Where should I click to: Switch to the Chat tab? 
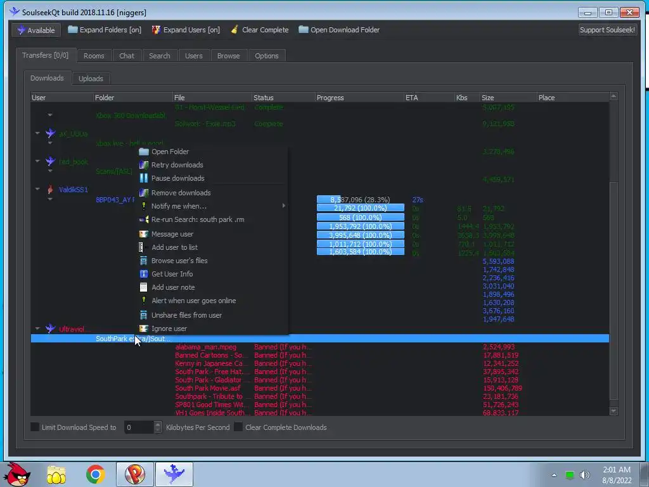click(127, 56)
